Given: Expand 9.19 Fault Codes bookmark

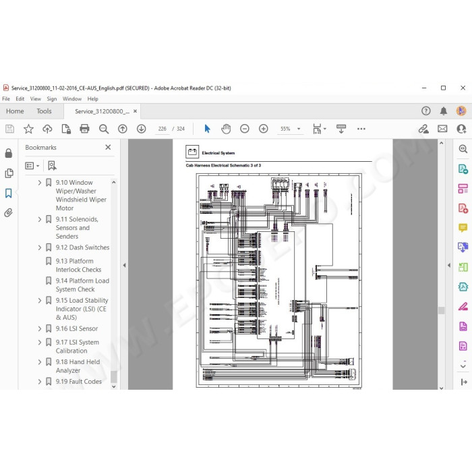Looking at the screenshot, I should (39, 382).
